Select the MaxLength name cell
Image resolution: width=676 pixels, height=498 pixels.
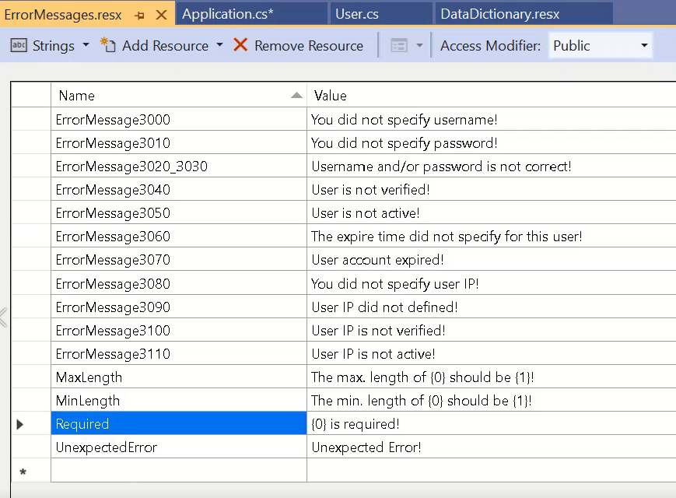click(178, 377)
